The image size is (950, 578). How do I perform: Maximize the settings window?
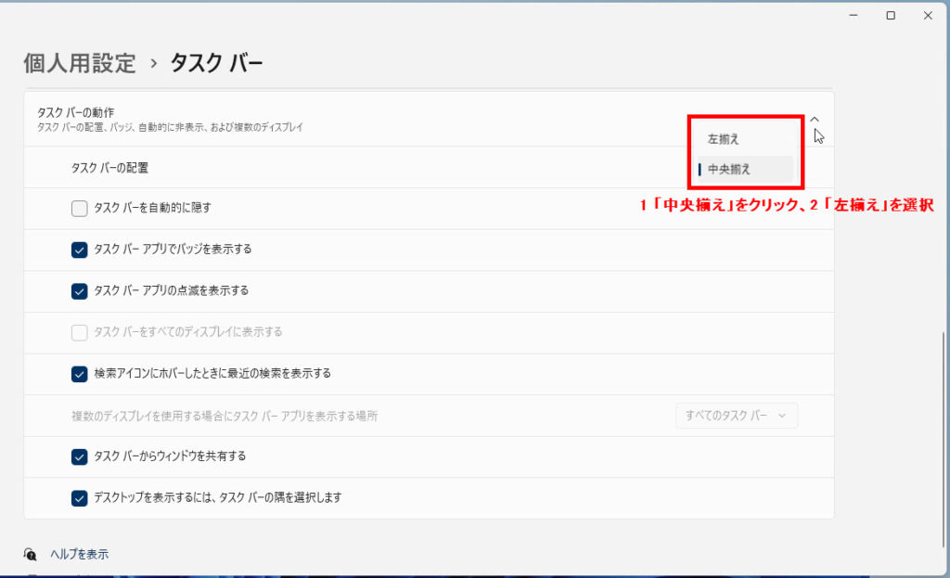[890, 15]
